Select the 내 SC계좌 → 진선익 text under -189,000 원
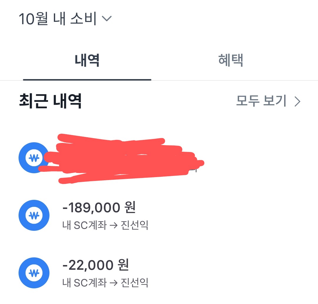The image size is (318, 304). [x=105, y=225]
